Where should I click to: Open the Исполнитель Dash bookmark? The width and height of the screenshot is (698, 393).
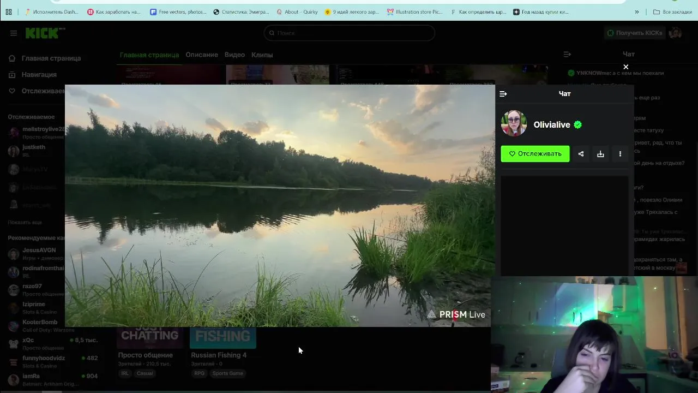[x=52, y=11]
